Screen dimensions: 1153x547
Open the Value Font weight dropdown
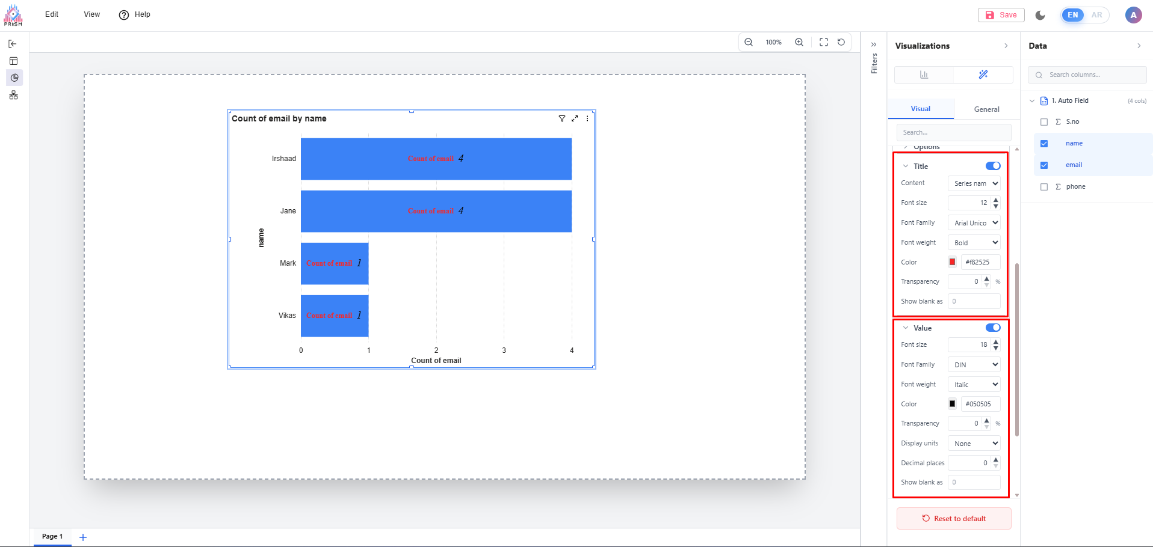[x=974, y=385]
